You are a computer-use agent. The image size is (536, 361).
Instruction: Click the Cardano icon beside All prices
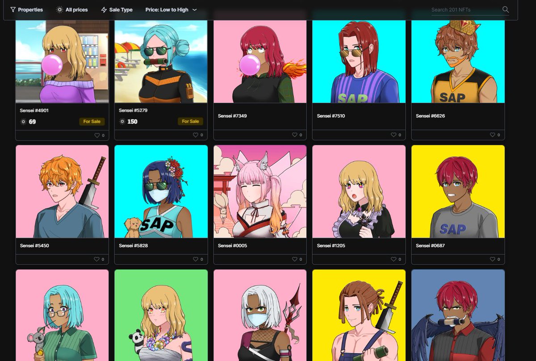click(59, 10)
